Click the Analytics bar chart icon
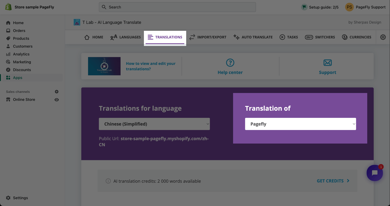This screenshot has height=206, width=390. click(8, 54)
